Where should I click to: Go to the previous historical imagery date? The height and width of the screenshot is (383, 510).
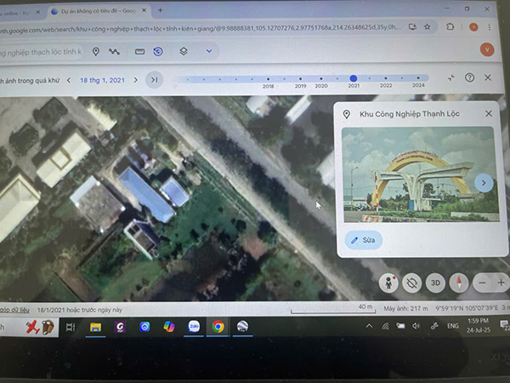tap(70, 80)
